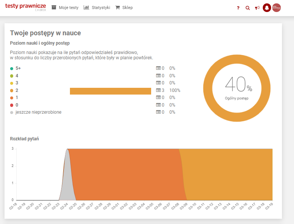Click the dark orange level 1 chart area

(127, 174)
